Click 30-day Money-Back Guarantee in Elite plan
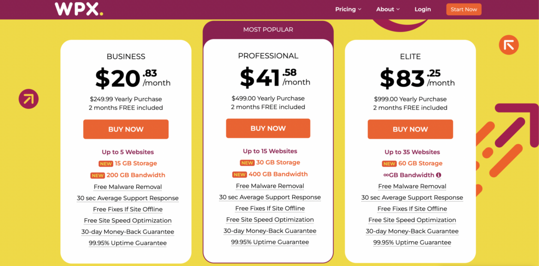 click(x=412, y=231)
